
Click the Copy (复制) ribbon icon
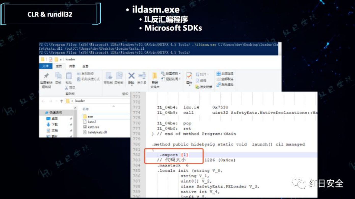(58, 76)
